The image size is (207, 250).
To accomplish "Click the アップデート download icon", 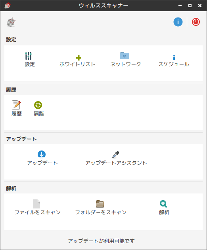I will (42, 154).
